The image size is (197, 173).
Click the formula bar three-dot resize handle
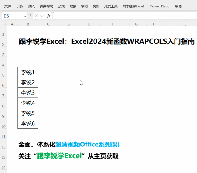tap(30, 16)
